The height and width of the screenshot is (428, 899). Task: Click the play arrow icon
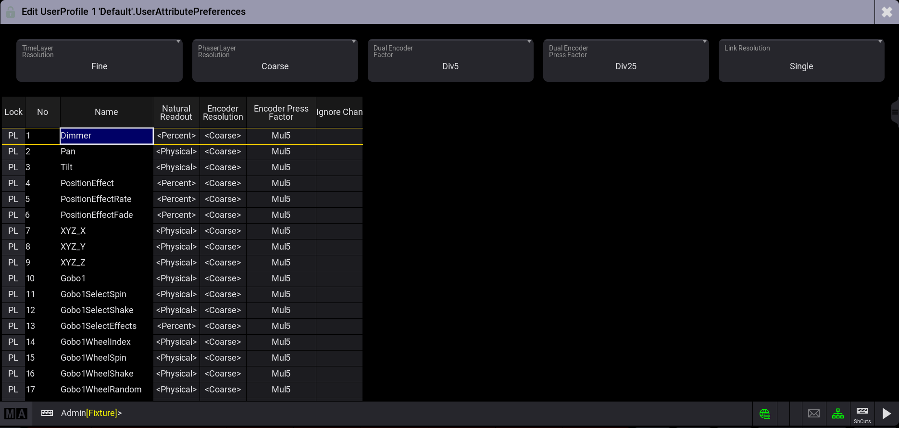point(887,414)
